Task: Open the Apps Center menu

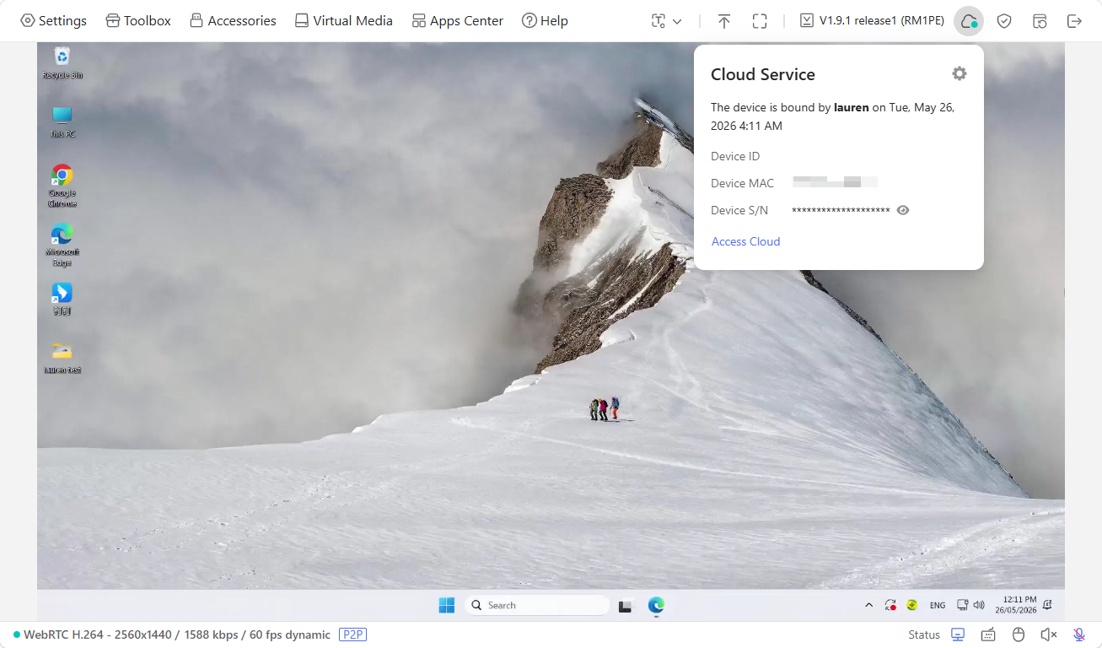Action: [457, 20]
